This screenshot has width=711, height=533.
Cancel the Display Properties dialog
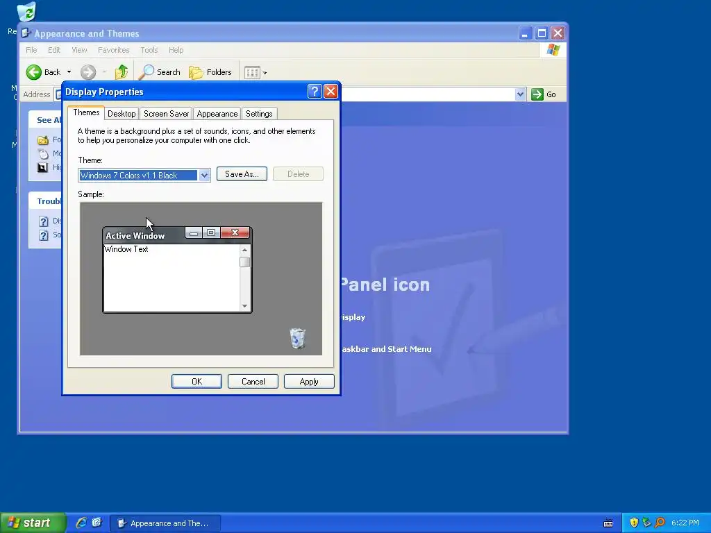point(253,382)
